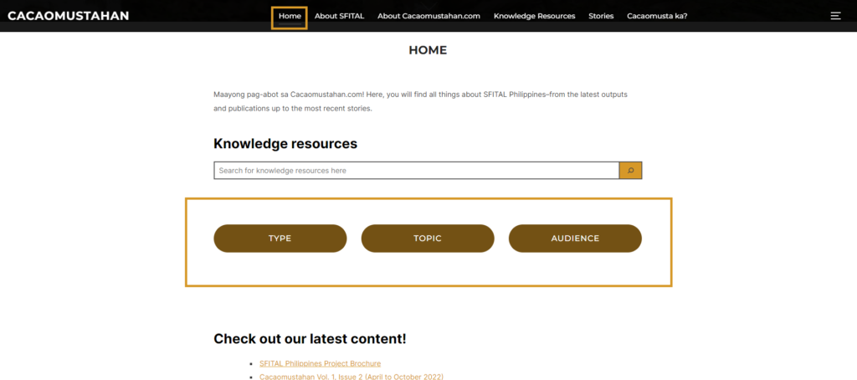This screenshot has height=380, width=857.
Task: Open SFITAL Philippines Project Brochure link
Action: click(321, 363)
